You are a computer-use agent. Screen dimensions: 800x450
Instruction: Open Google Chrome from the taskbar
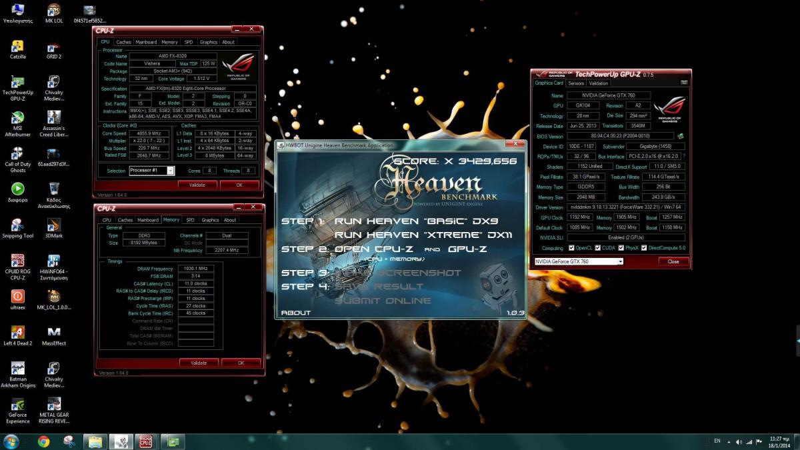pyautogui.click(x=43, y=441)
